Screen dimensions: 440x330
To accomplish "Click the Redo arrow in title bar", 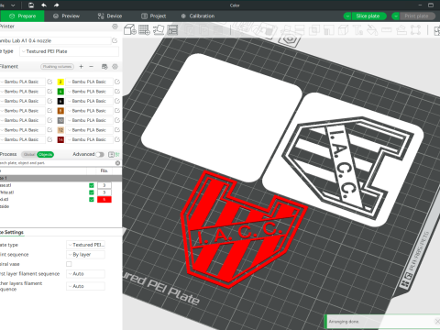I will [x=56, y=5].
